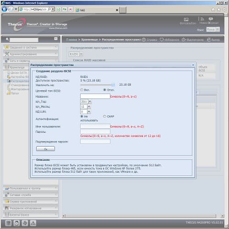Viewport: 229px width, 229px height.
Task: Click the Выход logout link
Action: tap(213, 40)
